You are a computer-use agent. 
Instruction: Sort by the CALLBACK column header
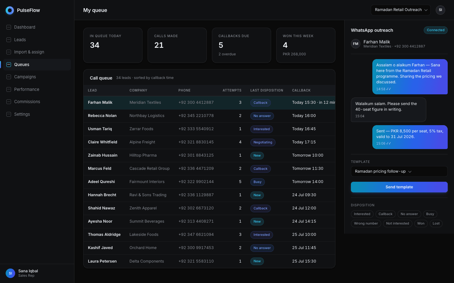tap(301, 91)
